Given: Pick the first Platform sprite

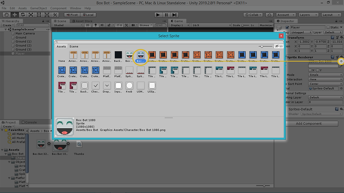Looking at the screenshot, I should [x=107, y=70].
